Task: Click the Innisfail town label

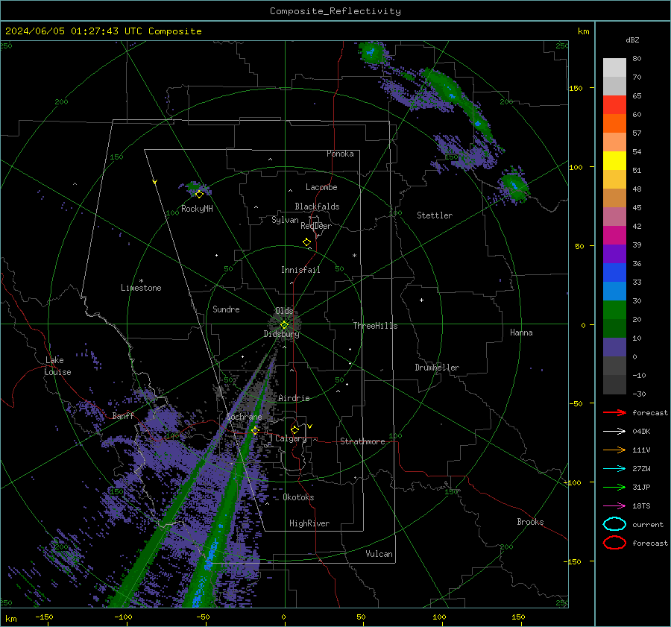Action: [x=300, y=270]
